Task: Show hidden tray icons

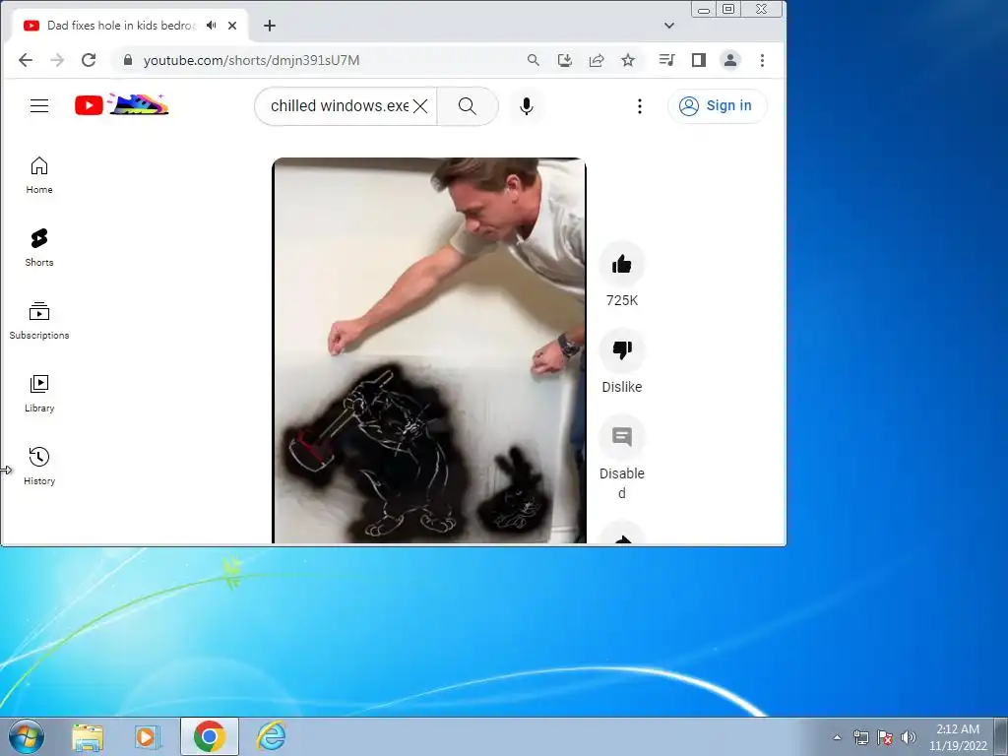Action: pos(837,737)
